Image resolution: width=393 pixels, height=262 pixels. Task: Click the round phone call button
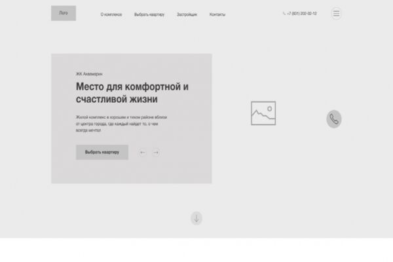click(x=334, y=119)
